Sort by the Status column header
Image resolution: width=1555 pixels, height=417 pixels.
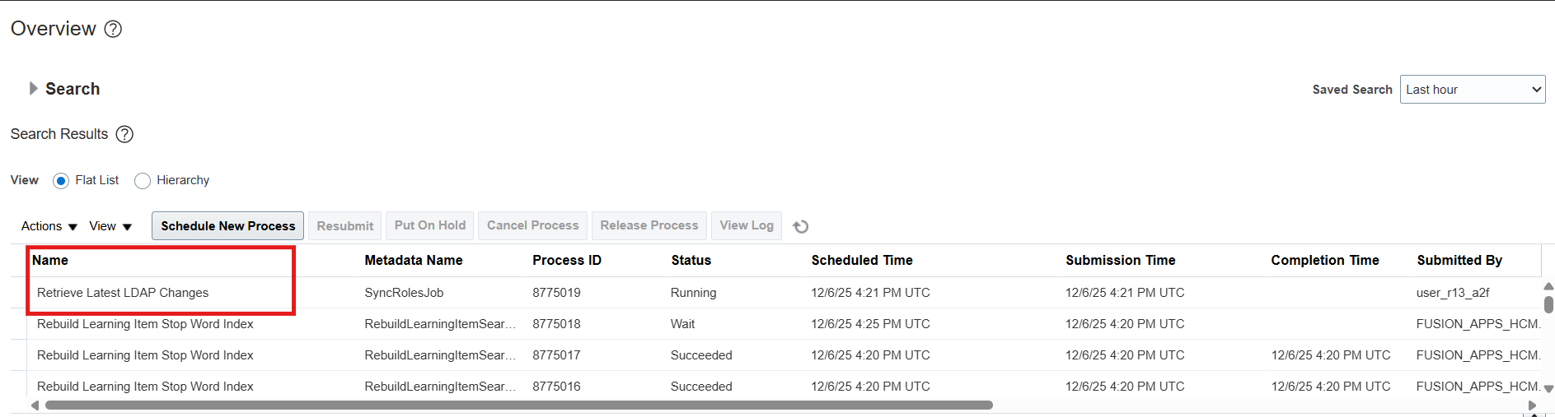691,260
